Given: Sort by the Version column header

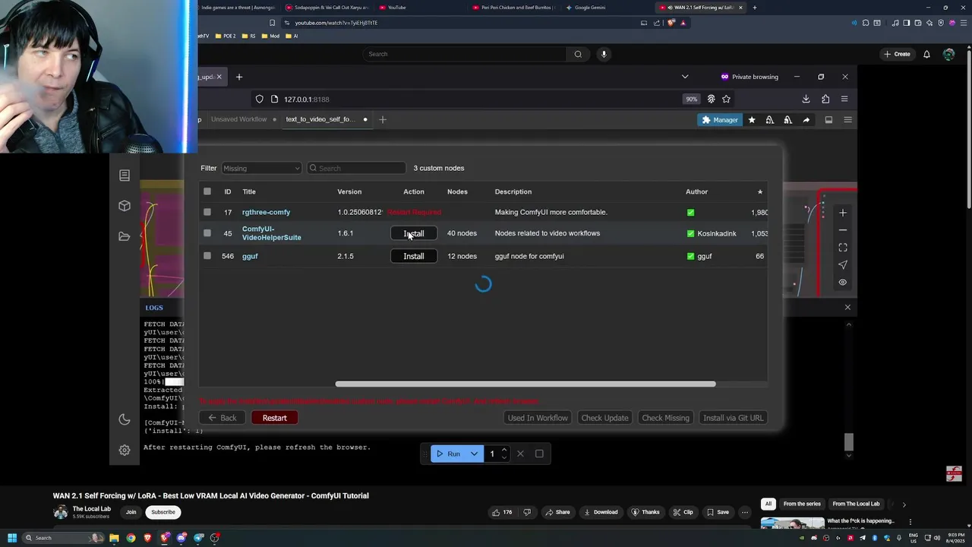Looking at the screenshot, I should [x=349, y=191].
